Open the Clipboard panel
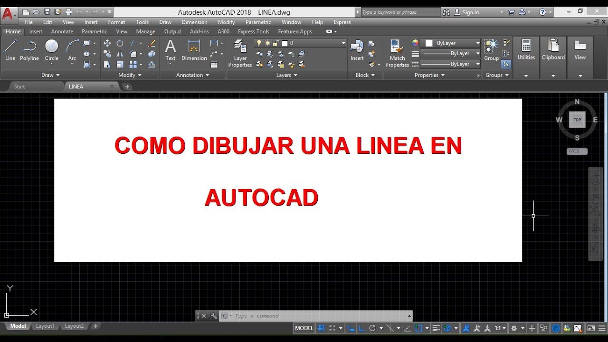This screenshot has height=342, width=608. (553, 50)
